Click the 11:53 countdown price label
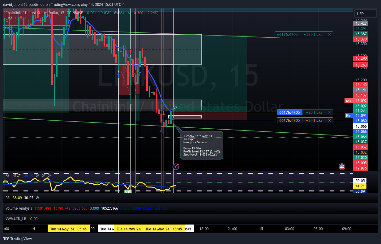This screenshot has height=244, width=381. click(x=361, y=110)
